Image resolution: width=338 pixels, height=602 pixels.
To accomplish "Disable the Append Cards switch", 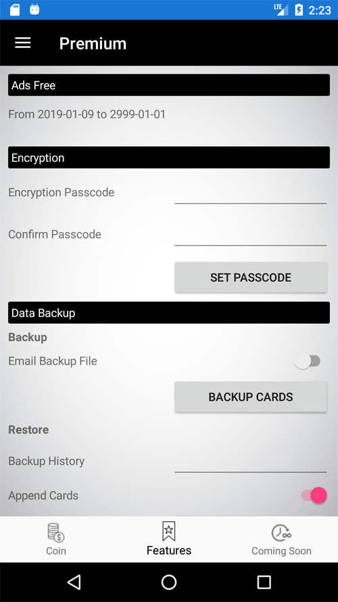I will (314, 495).
